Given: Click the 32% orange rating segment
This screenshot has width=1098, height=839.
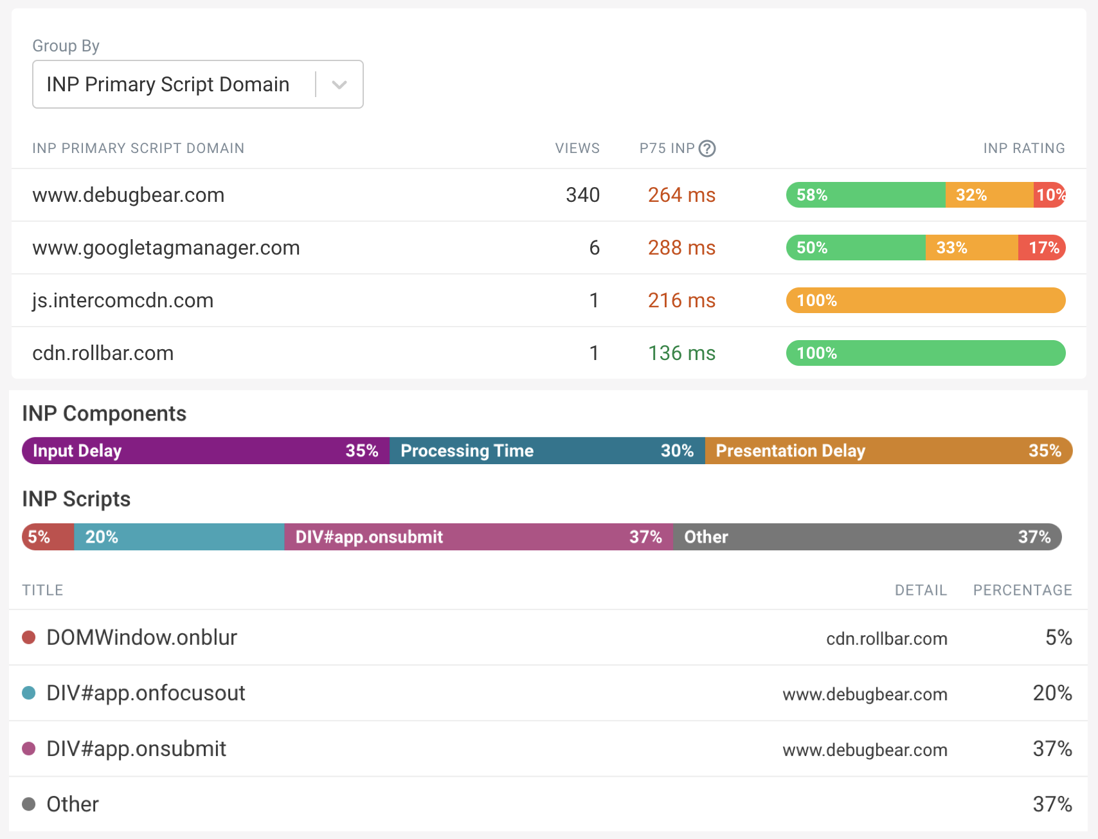Looking at the screenshot, I should click(x=989, y=195).
